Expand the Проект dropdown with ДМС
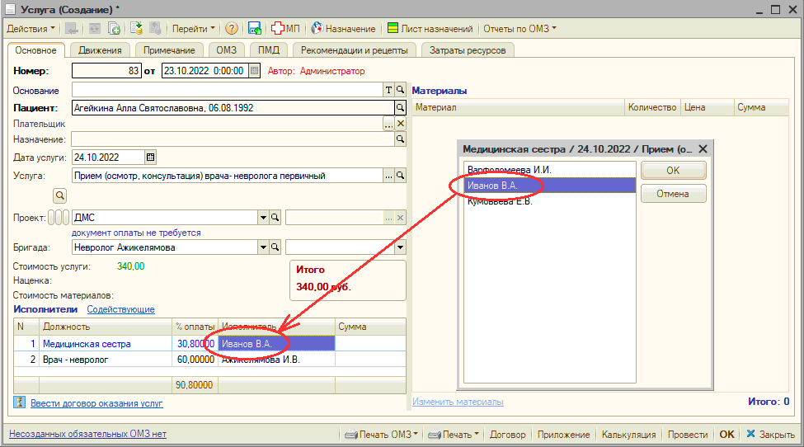804x447 pixels. point(264,218)
